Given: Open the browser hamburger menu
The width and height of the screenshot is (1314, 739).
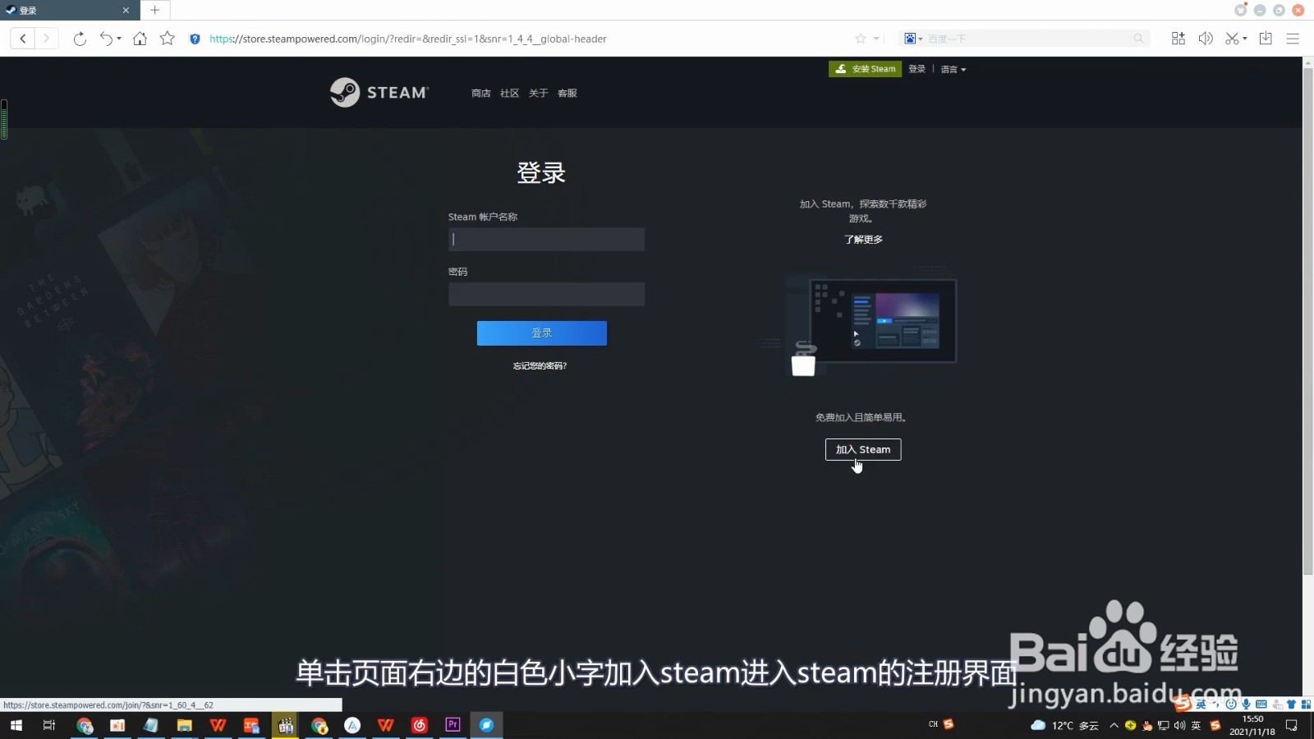Looking at the screenshot, I should (x=1293, y=39).
